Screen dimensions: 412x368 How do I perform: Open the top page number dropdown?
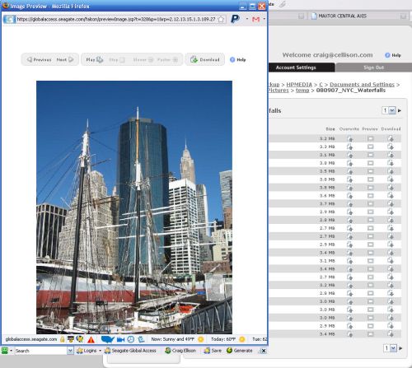click(x=389, y=110)
